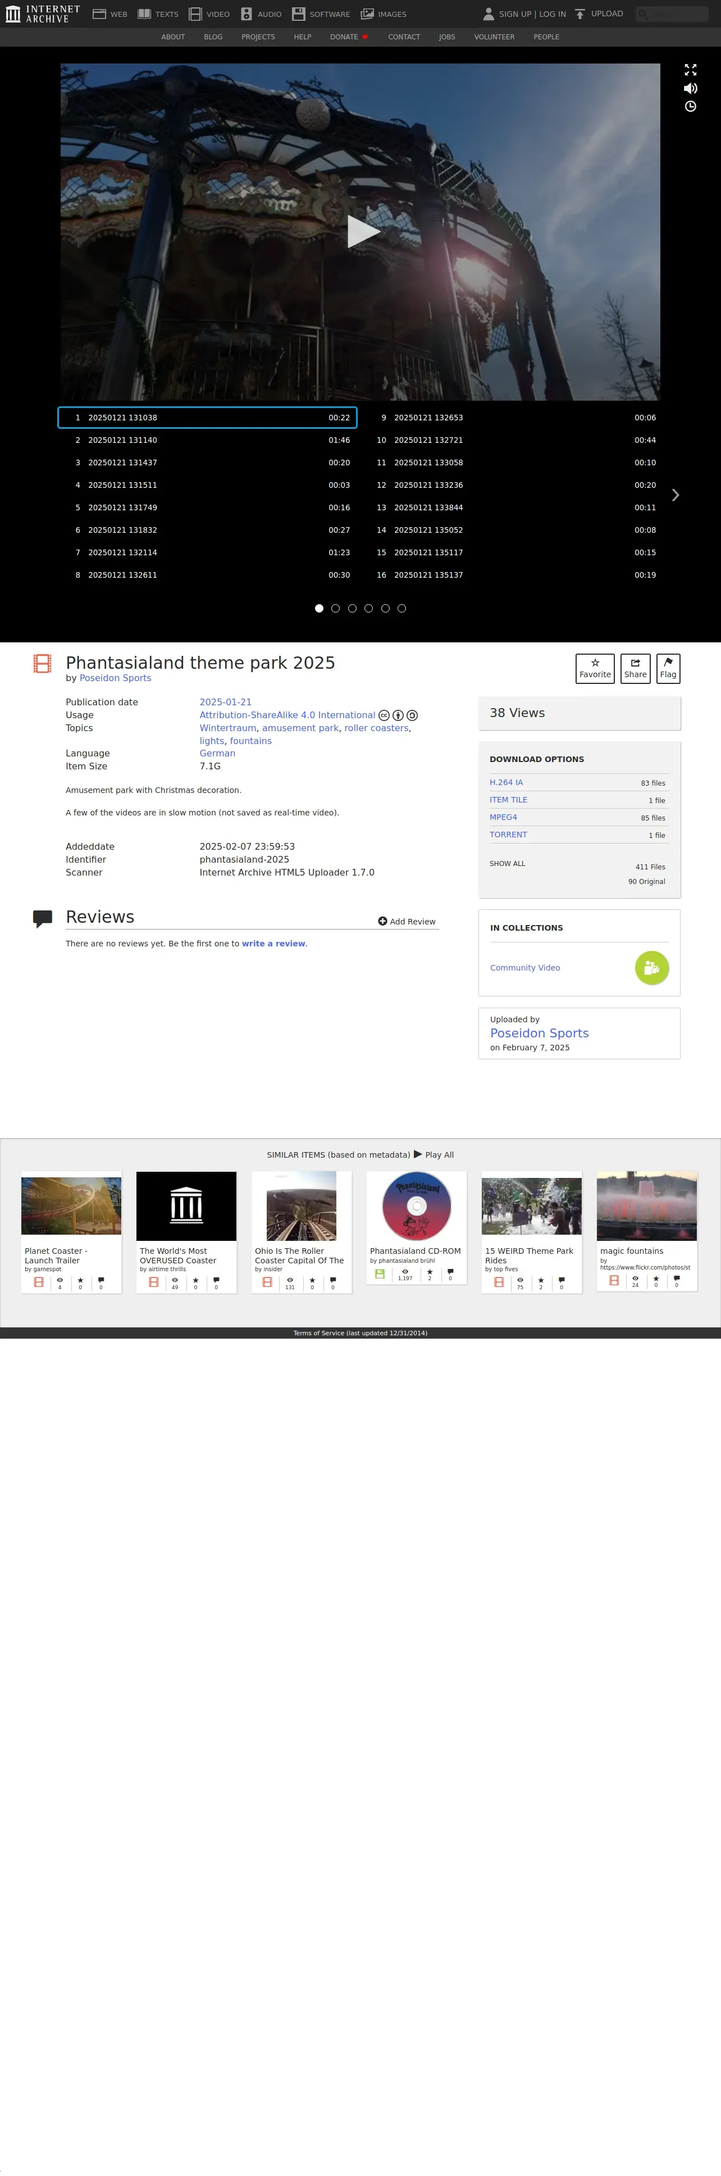721x2176 pixels.
Task: Click the write a review link
Action: [273, 944]
